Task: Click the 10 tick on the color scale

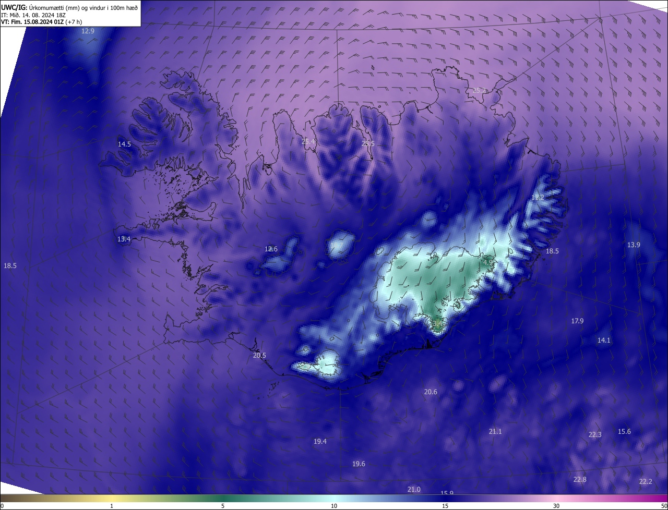Action: pyautogui.click(x=334, y=506)
